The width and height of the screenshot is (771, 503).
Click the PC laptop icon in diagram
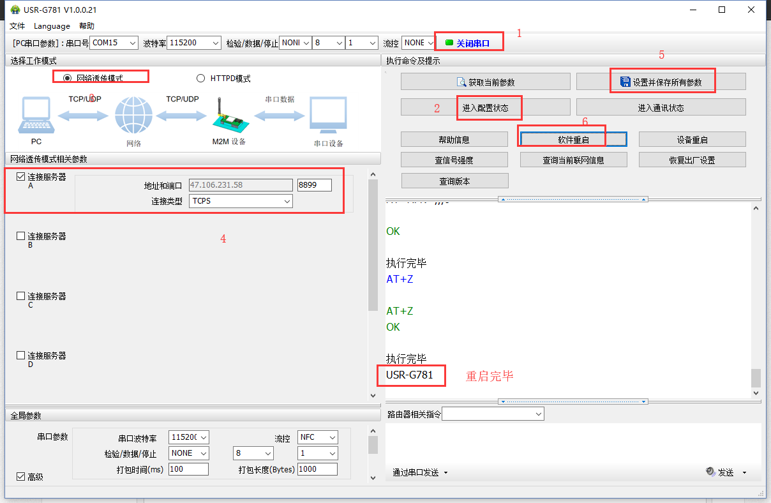tap(36, 116)
